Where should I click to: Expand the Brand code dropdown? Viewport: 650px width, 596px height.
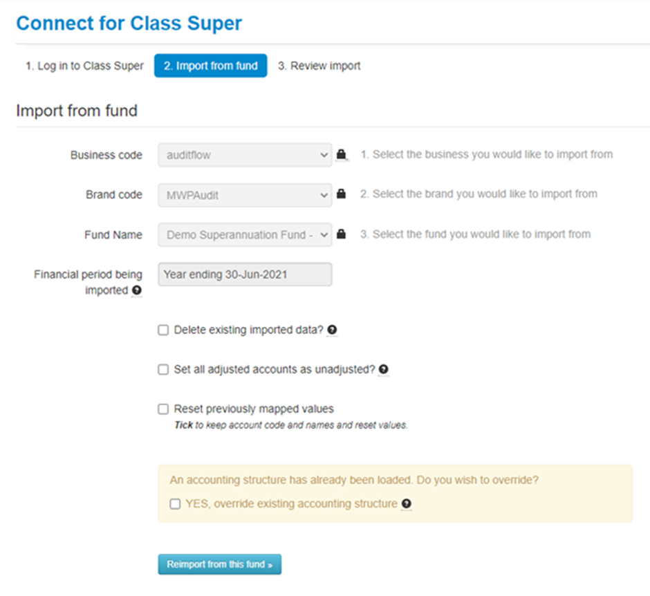[245, 195]
